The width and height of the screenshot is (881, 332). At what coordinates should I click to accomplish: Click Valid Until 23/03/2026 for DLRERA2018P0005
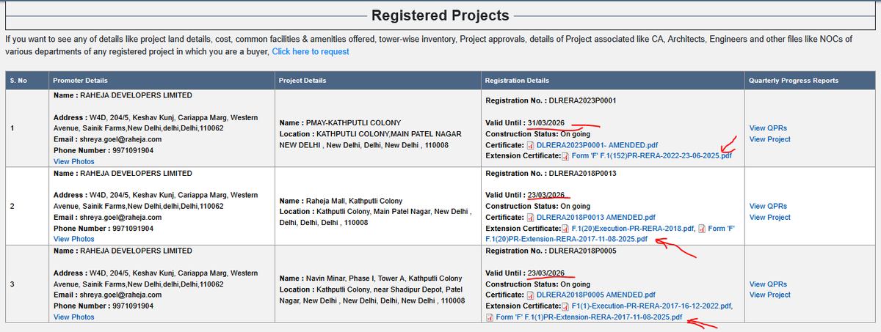[x=545, y=273]
